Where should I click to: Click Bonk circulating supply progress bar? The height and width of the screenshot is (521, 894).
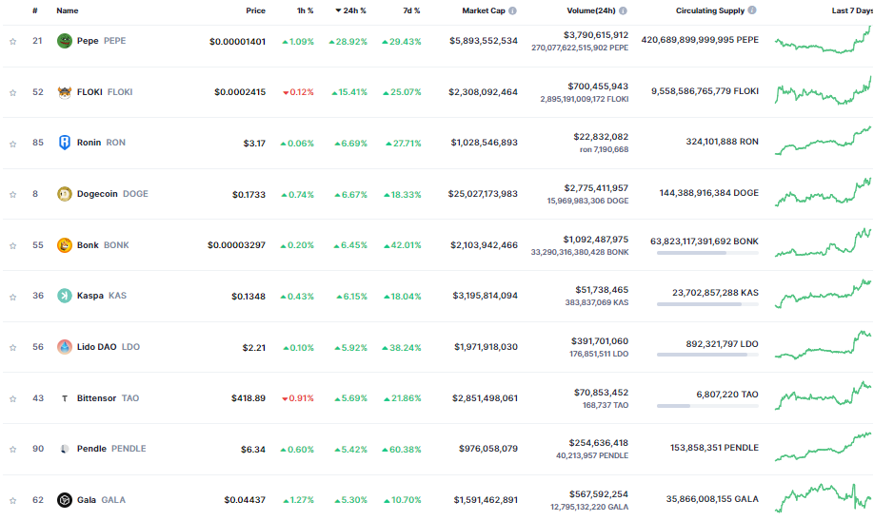click(707, 253)
